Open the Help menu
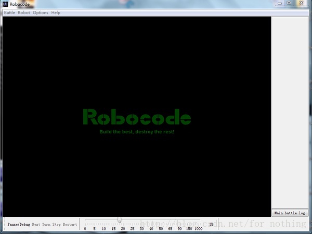This screenshot has height=234, width=312. point(56,12)
